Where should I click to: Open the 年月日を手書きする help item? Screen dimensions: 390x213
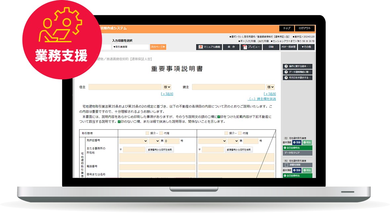point(297,78)
